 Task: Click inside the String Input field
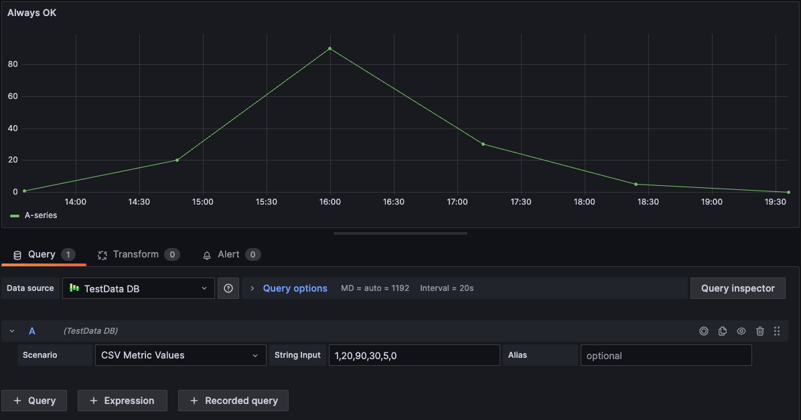click(413, 355)
